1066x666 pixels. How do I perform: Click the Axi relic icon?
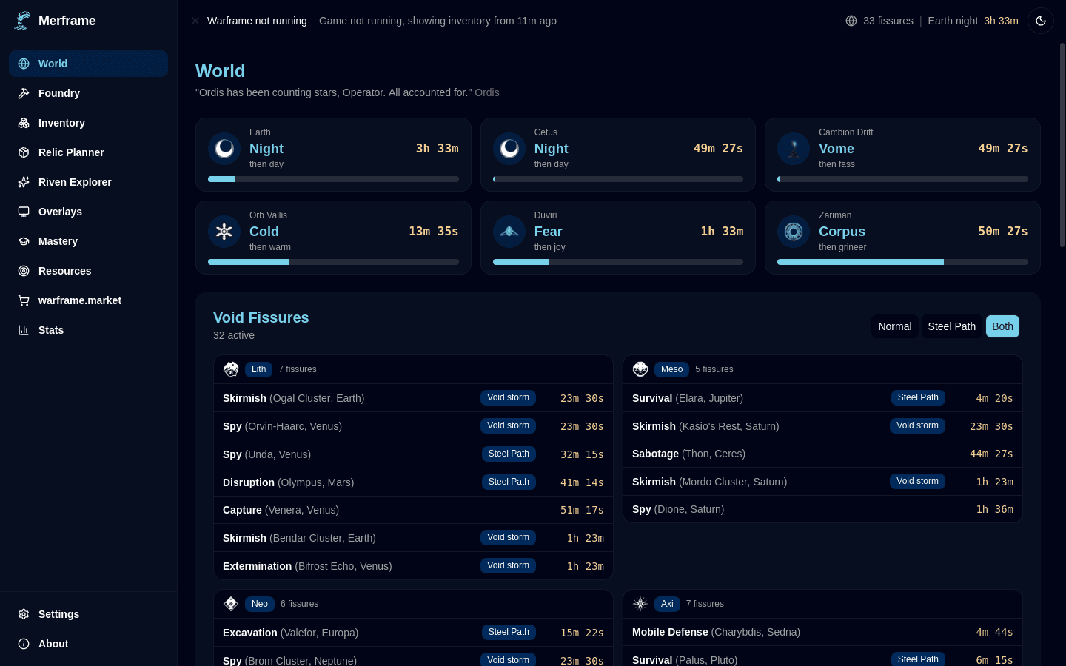point(640,604)
